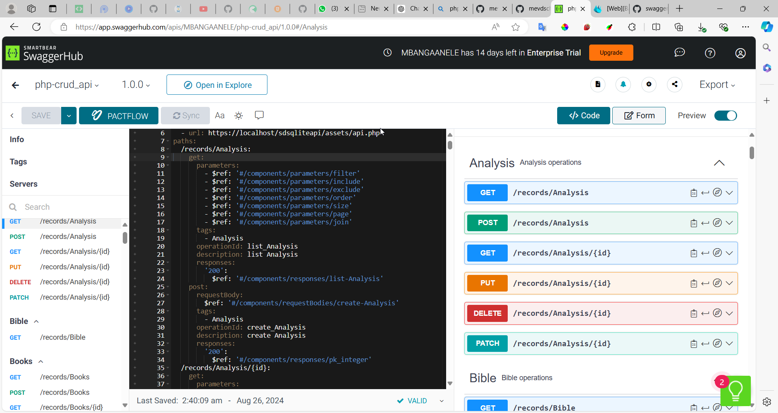Toggle the Preview switch off
The image size is (778, 413).
point(725,115)
